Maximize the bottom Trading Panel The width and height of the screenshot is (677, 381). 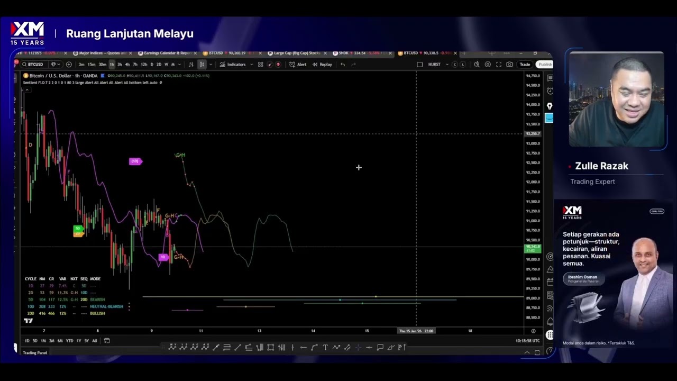[537, 353]
